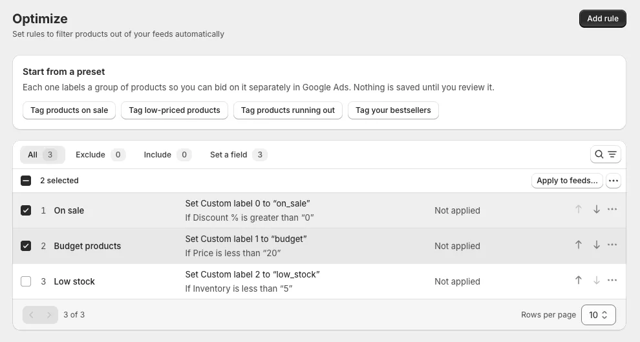Click the '3 of 3' pagination text
Screen dimensions: 640x342
[x=74, y=315]
